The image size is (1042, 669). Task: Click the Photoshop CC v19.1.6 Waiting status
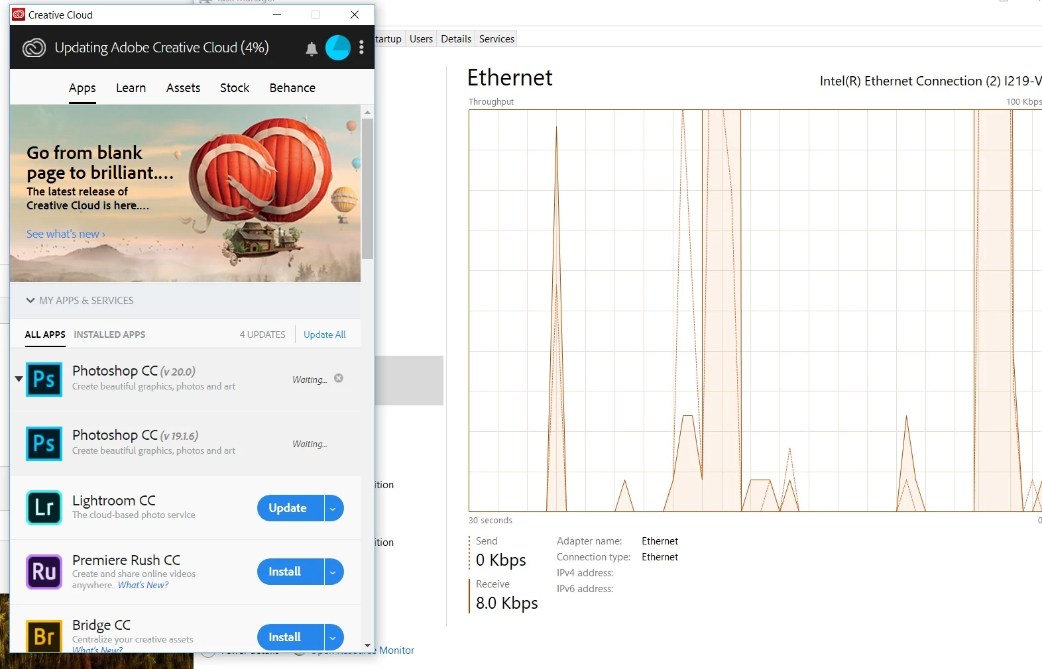tap(310, 444)
